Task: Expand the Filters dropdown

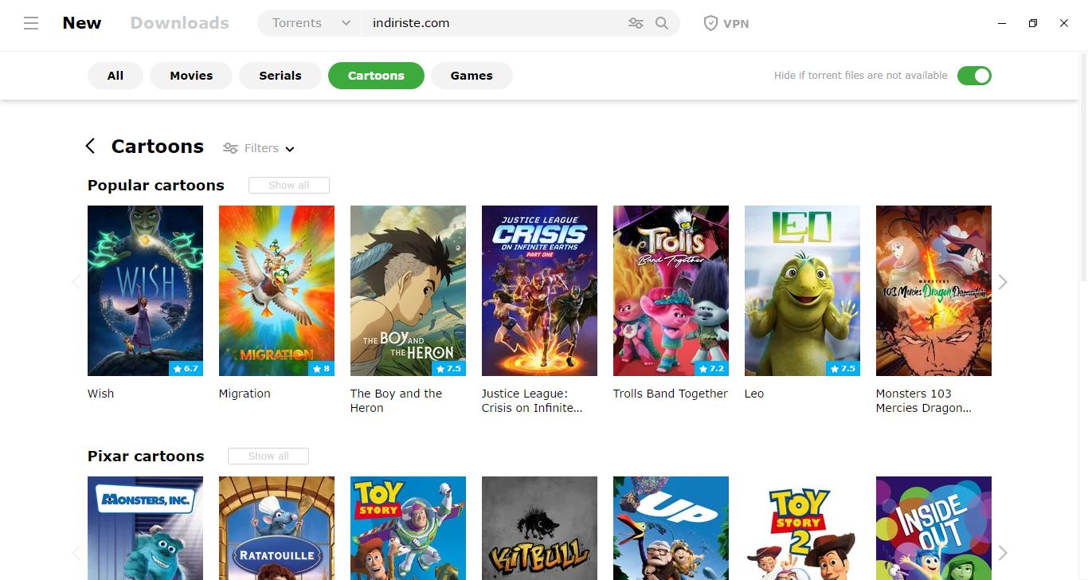Action: point(270,148)
